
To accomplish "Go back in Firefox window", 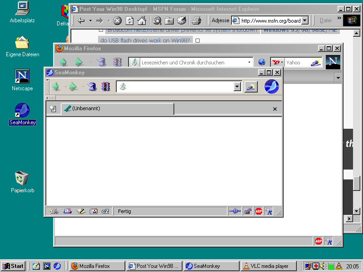I will (x=63, y=62).
